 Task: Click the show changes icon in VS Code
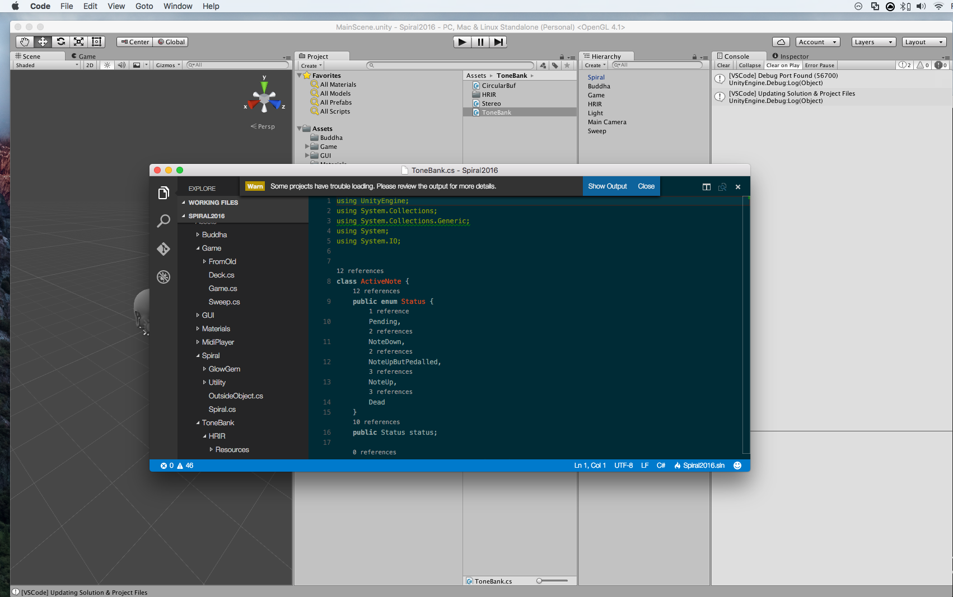pos(722,187)
